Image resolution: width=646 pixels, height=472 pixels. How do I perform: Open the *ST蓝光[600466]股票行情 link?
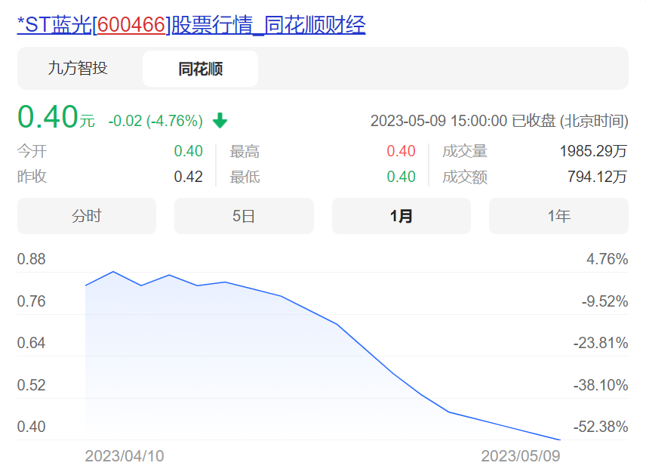(191, 25)
